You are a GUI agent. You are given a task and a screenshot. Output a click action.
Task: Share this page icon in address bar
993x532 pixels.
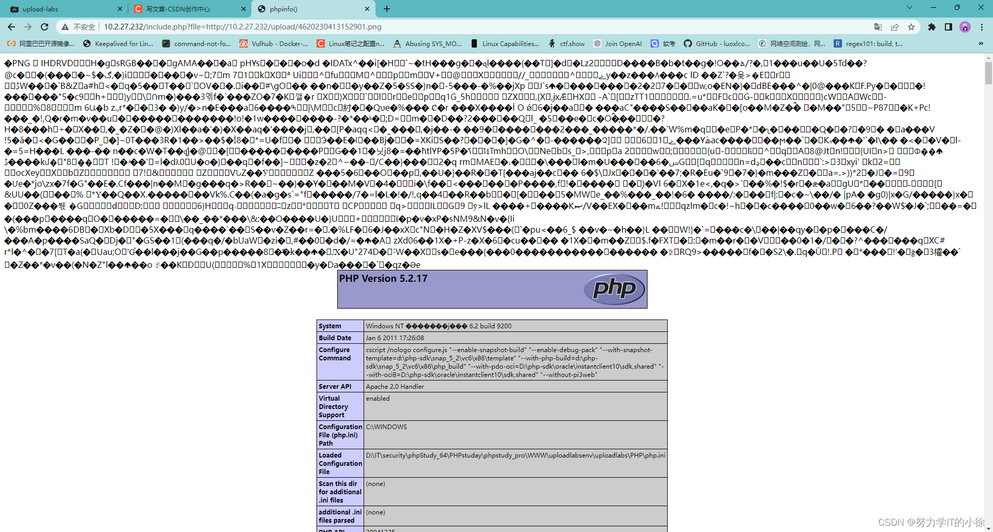pos(895,27)
